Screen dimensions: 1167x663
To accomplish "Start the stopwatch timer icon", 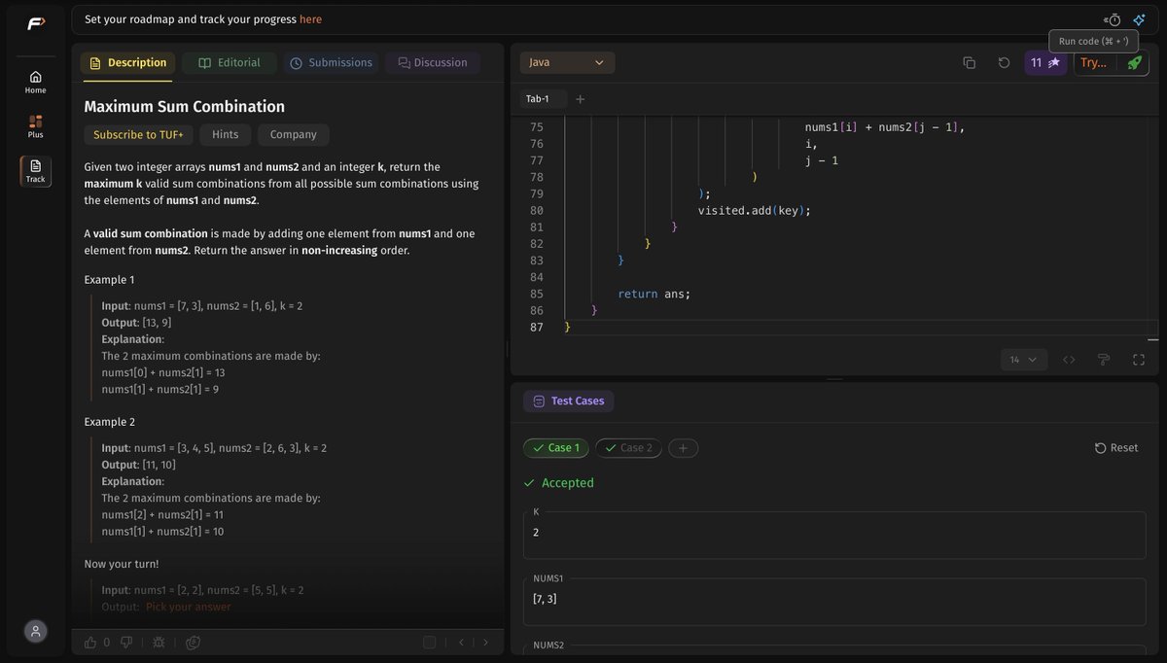I will [x=1113, y=19].
